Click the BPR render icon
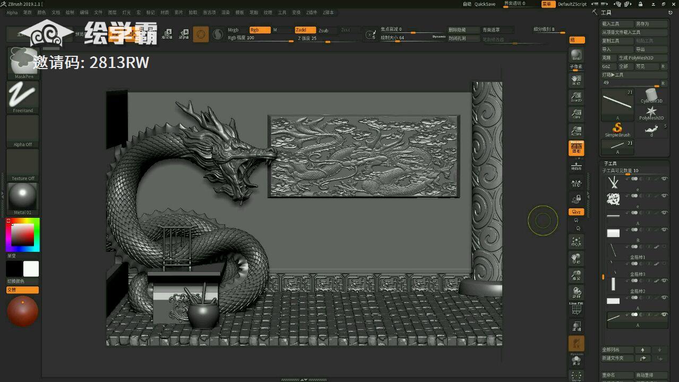The image size is (679, 382). click(576, 55)
